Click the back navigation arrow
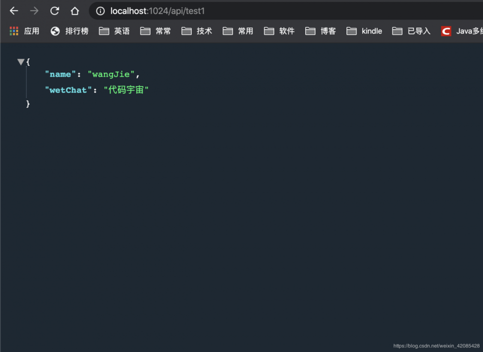The width and height of the screenshot is (483, 352). tap(14, 11)
